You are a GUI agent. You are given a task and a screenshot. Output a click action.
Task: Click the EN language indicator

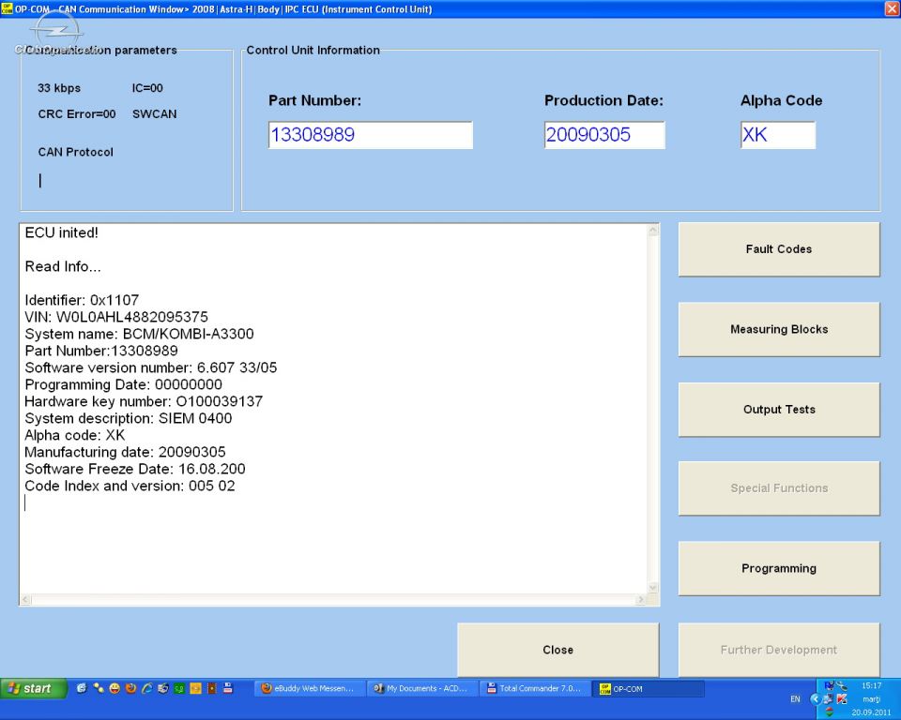(795, 698)
